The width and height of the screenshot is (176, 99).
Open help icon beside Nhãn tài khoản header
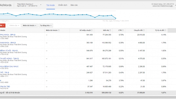point(59,30)
